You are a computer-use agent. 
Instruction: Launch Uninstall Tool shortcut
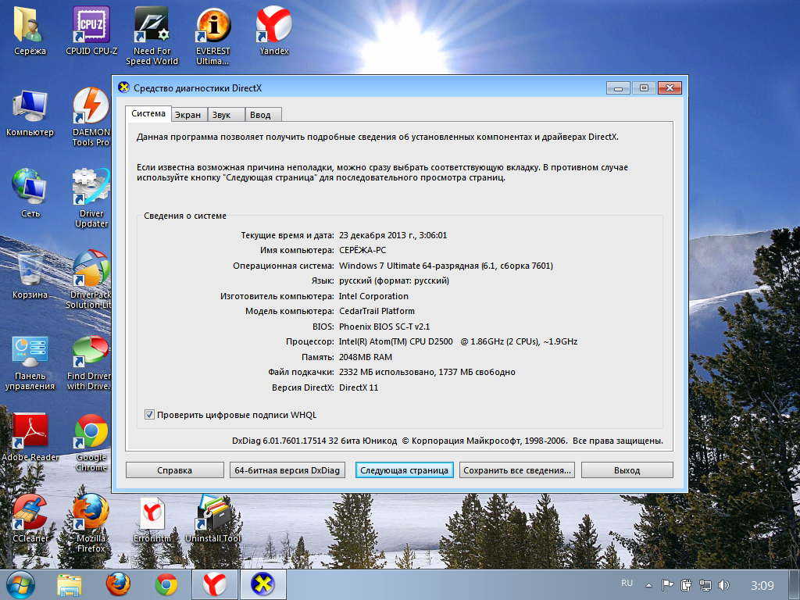[x=212, y=519]
